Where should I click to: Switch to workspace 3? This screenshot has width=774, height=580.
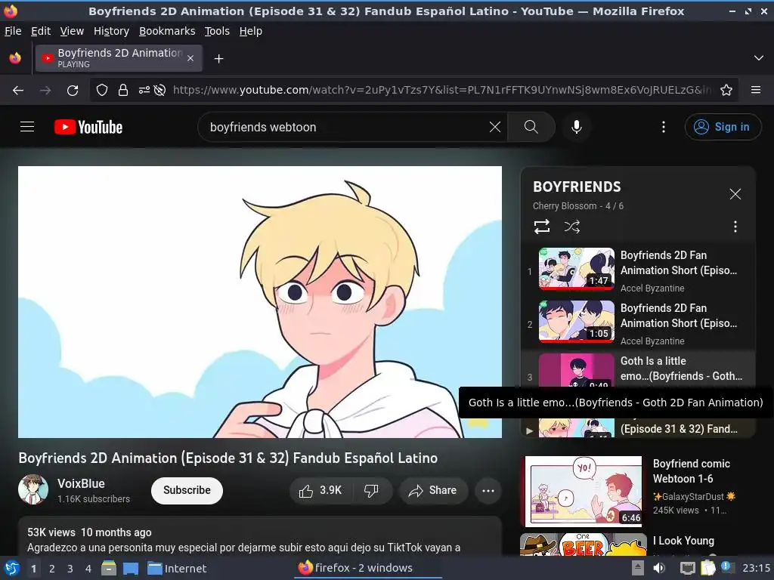click(x=70, y=569)
